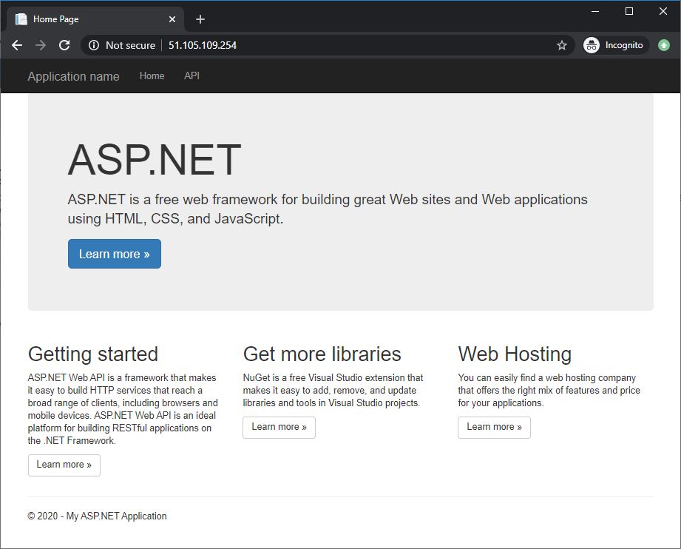Screen dimensions: 681x549
Task: Open a new tab with plus button
Action: tap(200, 19)
